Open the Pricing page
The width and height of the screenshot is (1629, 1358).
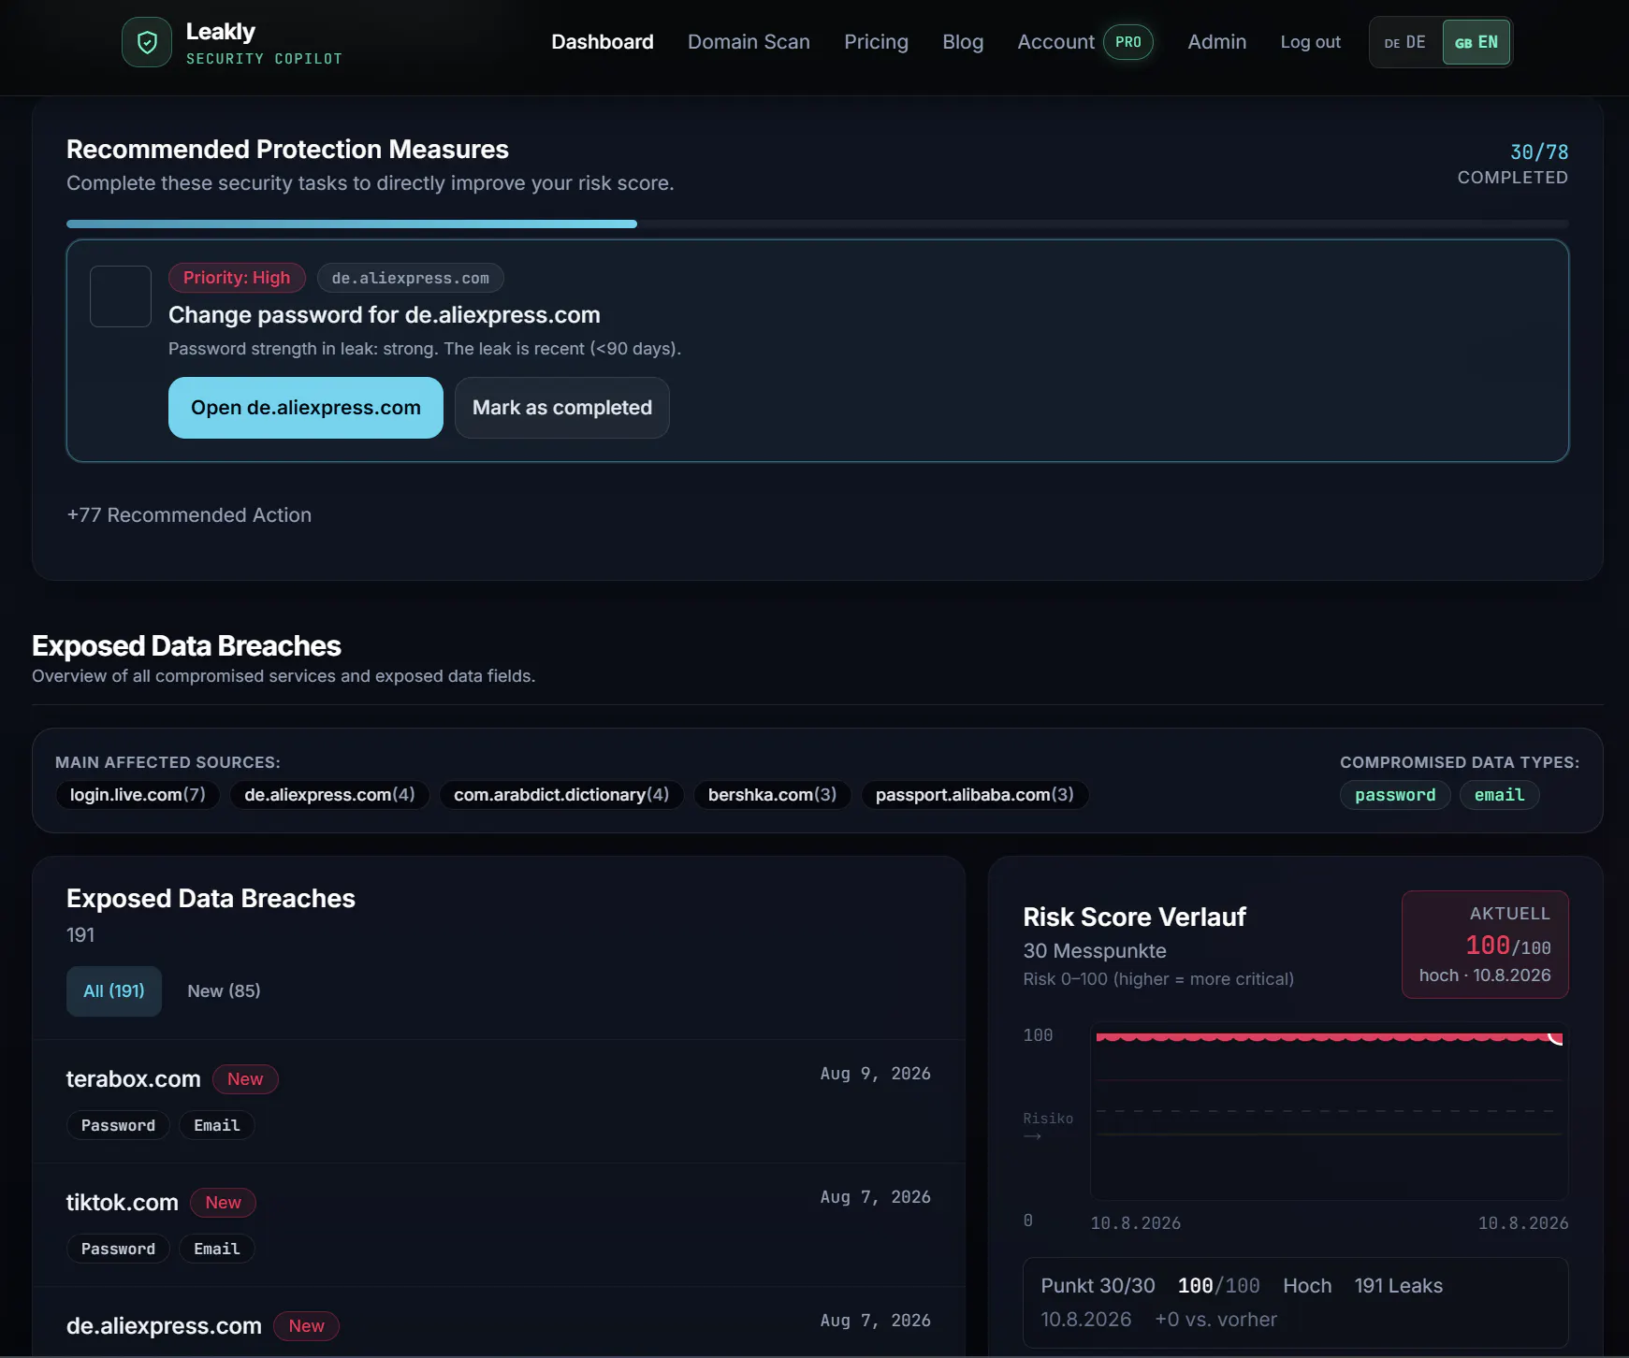coord(876,42)
